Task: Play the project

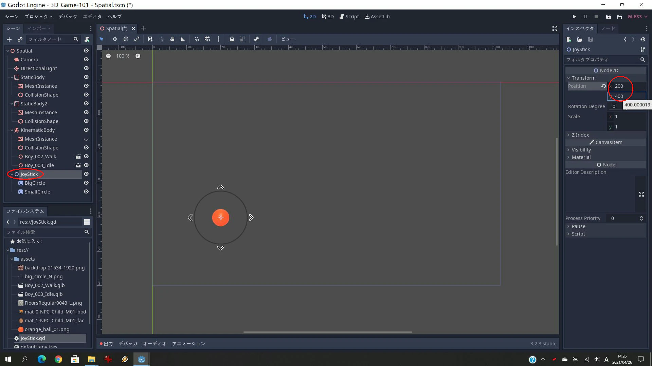Action: coord(574,17)
